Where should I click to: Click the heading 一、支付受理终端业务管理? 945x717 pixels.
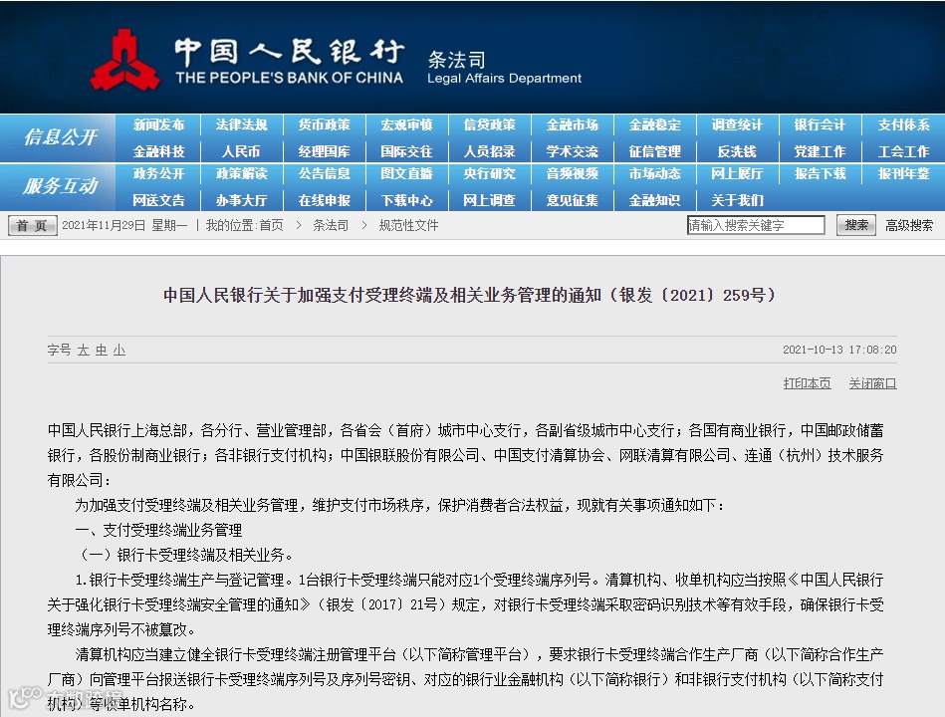pos(158,530)
